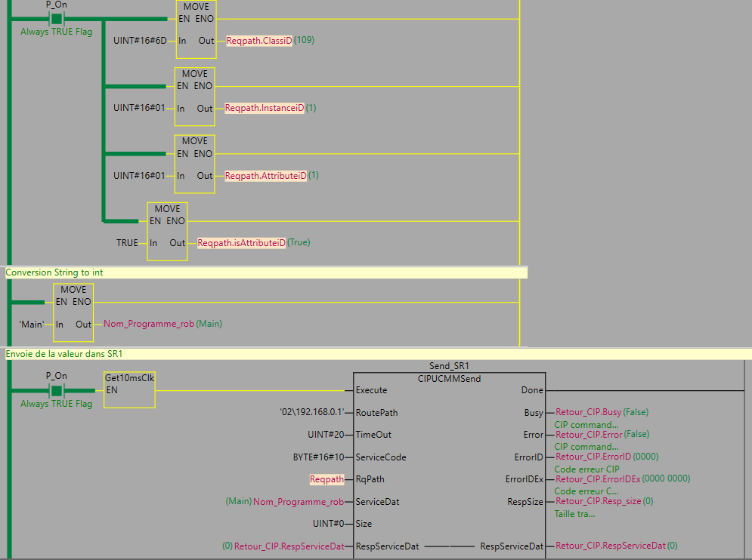Click the TRUE input constant
This screenshot has height=560, width=752.
tap(127, 243)
